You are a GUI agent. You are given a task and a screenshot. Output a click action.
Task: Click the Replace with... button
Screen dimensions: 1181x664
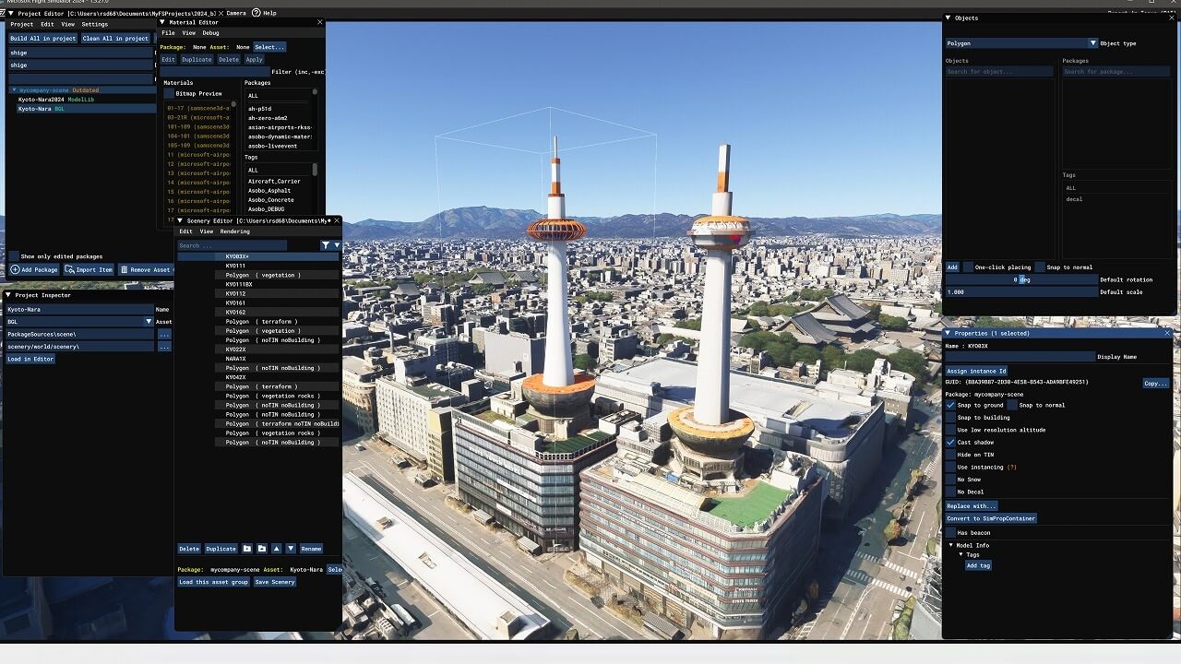point(972,505)
